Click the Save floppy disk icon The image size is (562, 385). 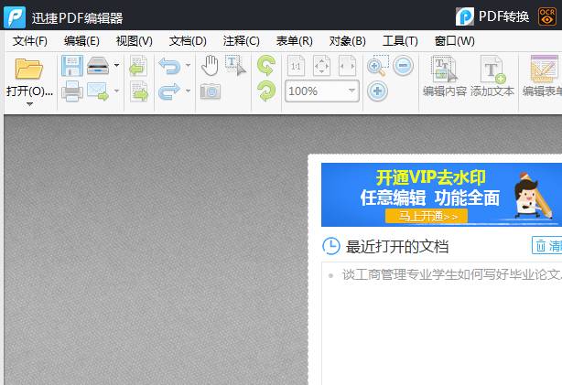(x=71, y=66)
